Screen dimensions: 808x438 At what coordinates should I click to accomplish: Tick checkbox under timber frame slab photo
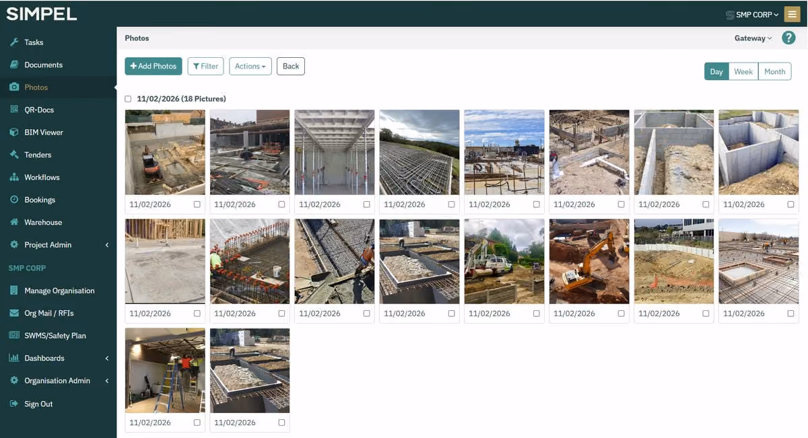[197, 314]
